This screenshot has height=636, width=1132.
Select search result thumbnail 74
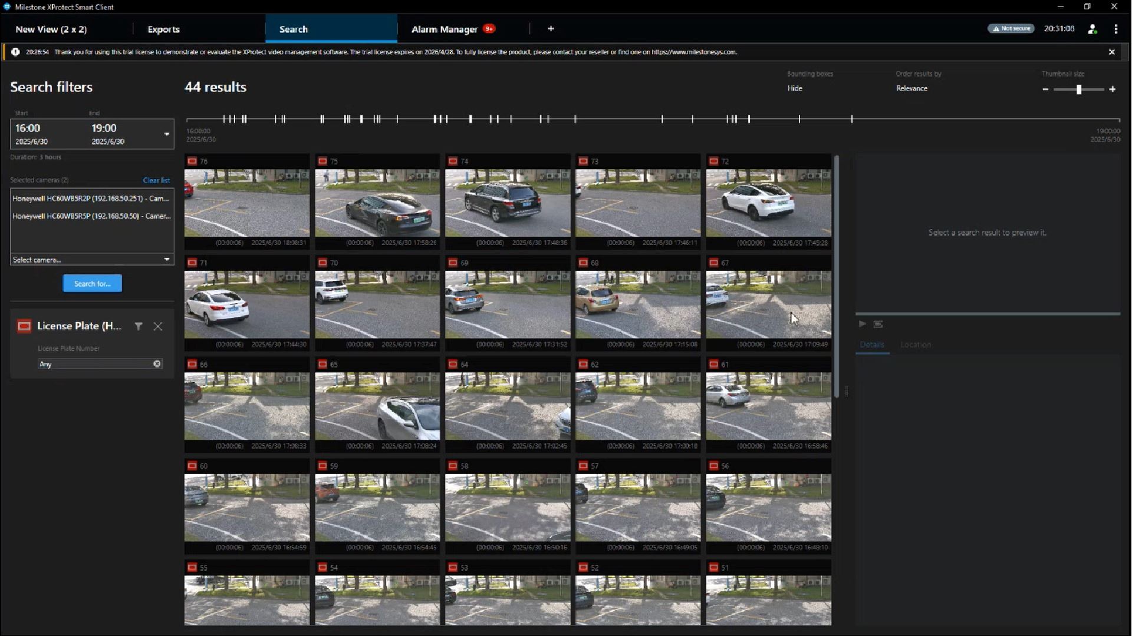(x=508, y=203)
